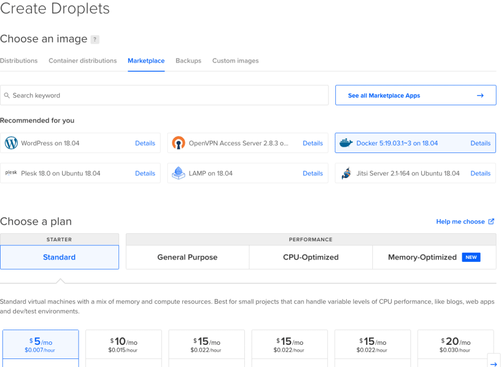Screen dimensions: 501x367
Task: Click the LAMP stack icon
Action: 178,173
